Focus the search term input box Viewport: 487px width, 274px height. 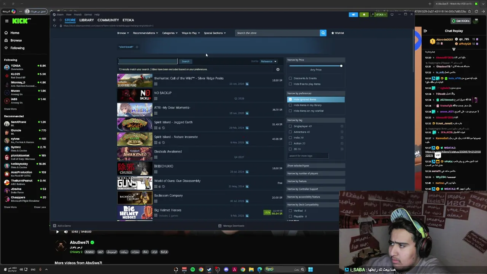pyautogui.click(x=148, y=61)
